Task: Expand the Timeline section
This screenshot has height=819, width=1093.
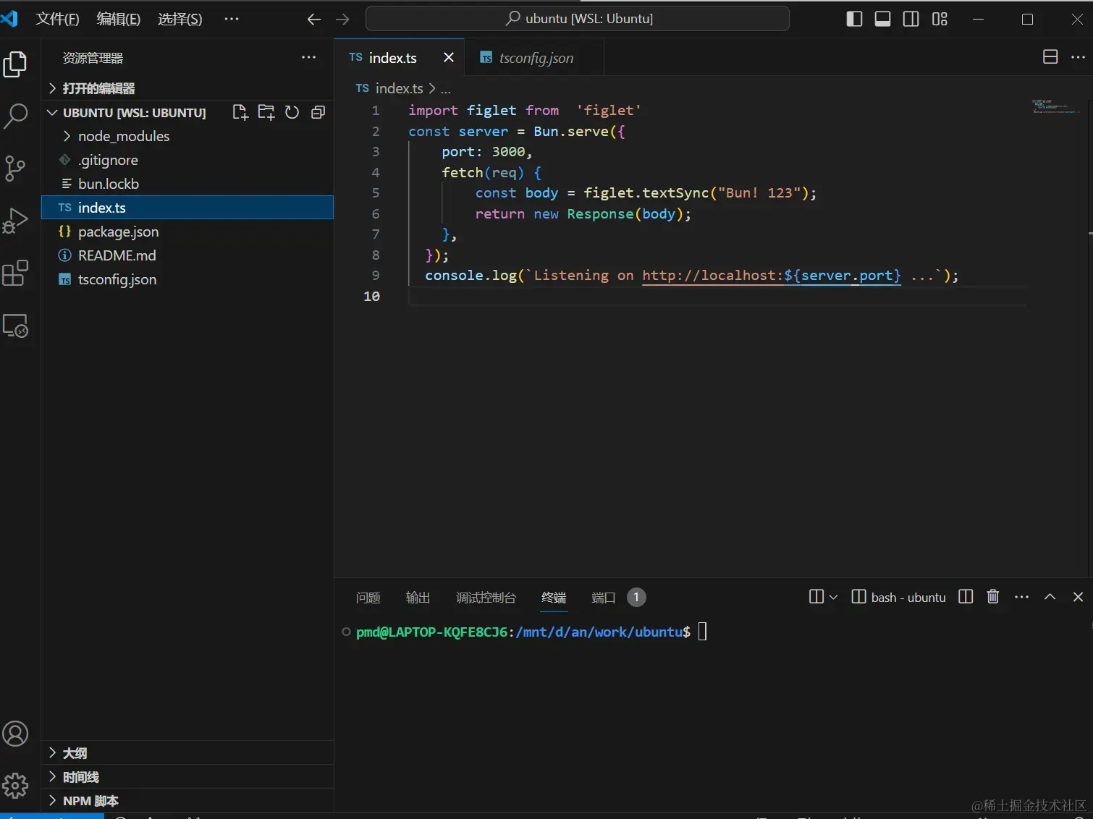Action: pos(187,777)
